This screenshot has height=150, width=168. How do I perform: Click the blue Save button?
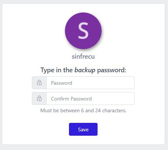(83, 129)
